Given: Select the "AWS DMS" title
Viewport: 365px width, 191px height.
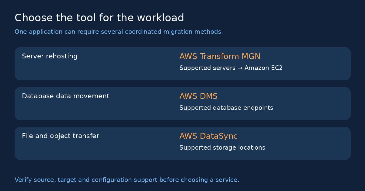Looking at the screenshot, I should click(198, 96).
